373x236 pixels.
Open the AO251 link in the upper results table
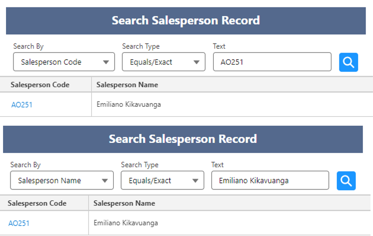click(x=22, y=105)
